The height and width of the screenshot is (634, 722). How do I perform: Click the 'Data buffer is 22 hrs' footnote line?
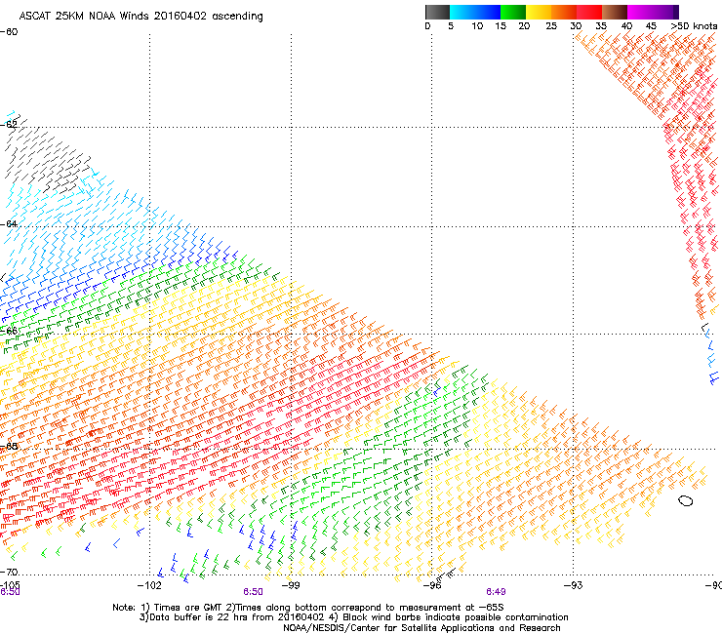click(353, 617)
